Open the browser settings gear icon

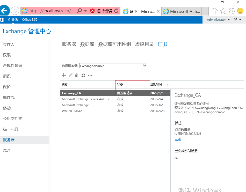coord(231,11)
